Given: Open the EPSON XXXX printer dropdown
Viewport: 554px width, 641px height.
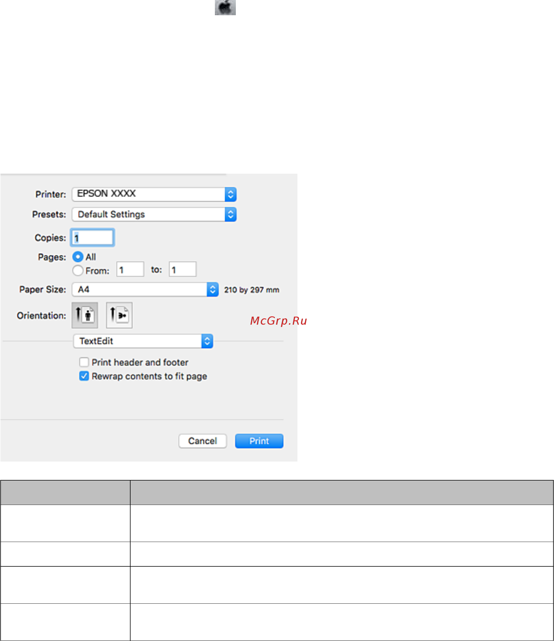Looking at the screenshot, I should [148, 194].
